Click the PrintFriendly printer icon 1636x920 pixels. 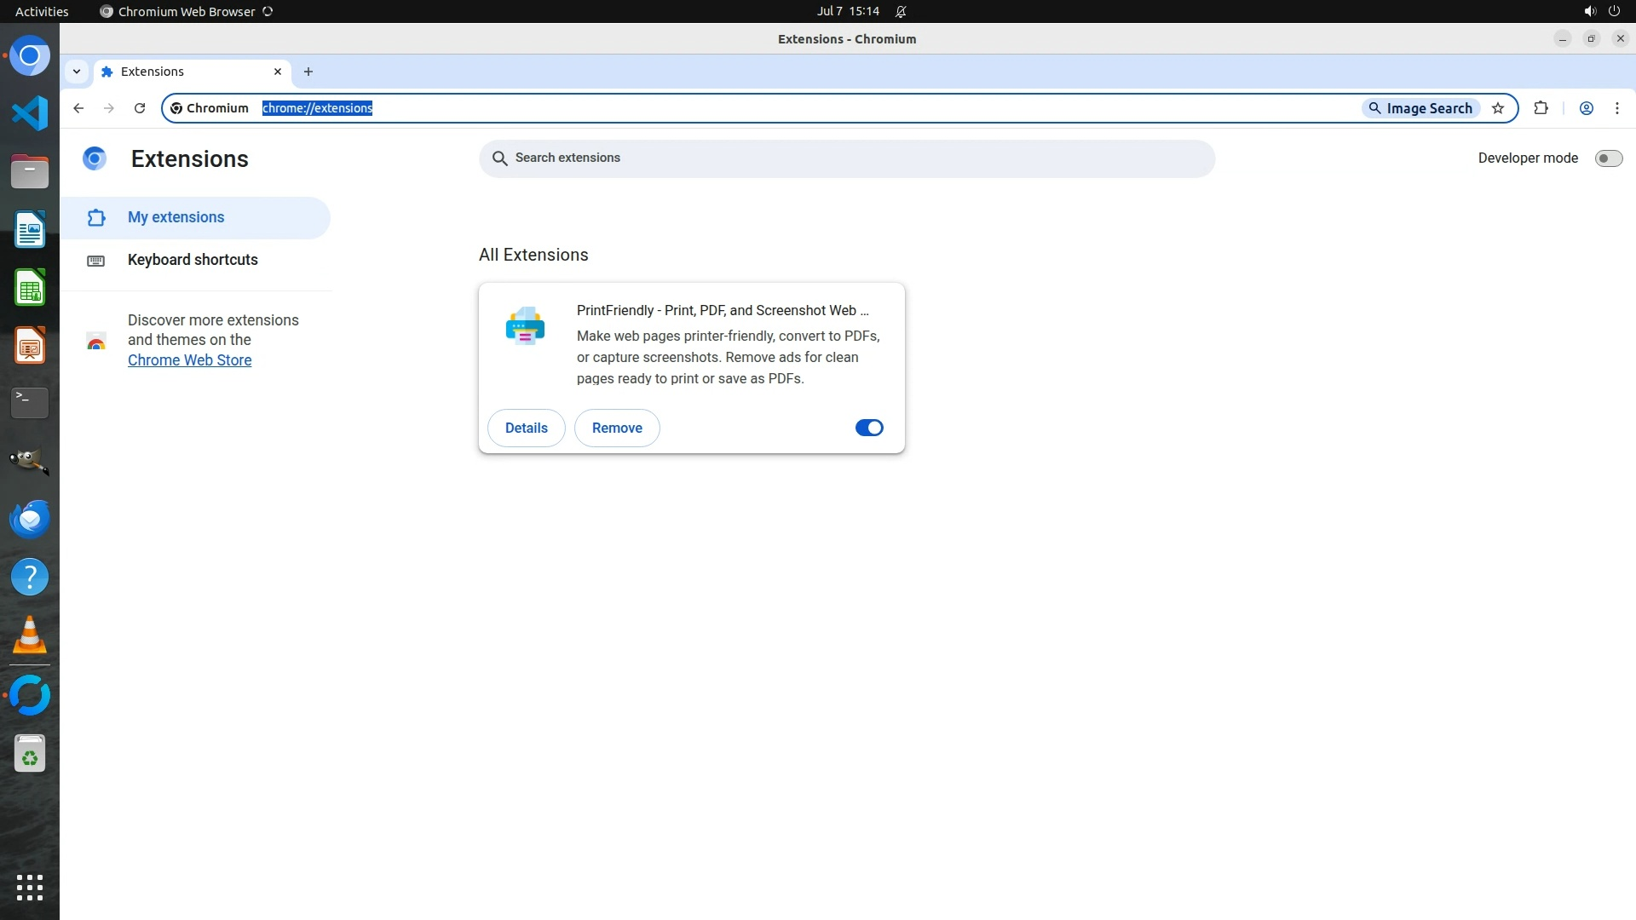525,325
